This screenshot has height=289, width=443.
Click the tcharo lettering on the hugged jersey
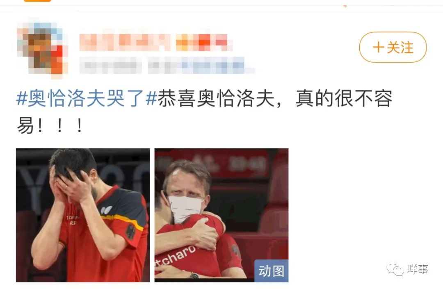176,256
